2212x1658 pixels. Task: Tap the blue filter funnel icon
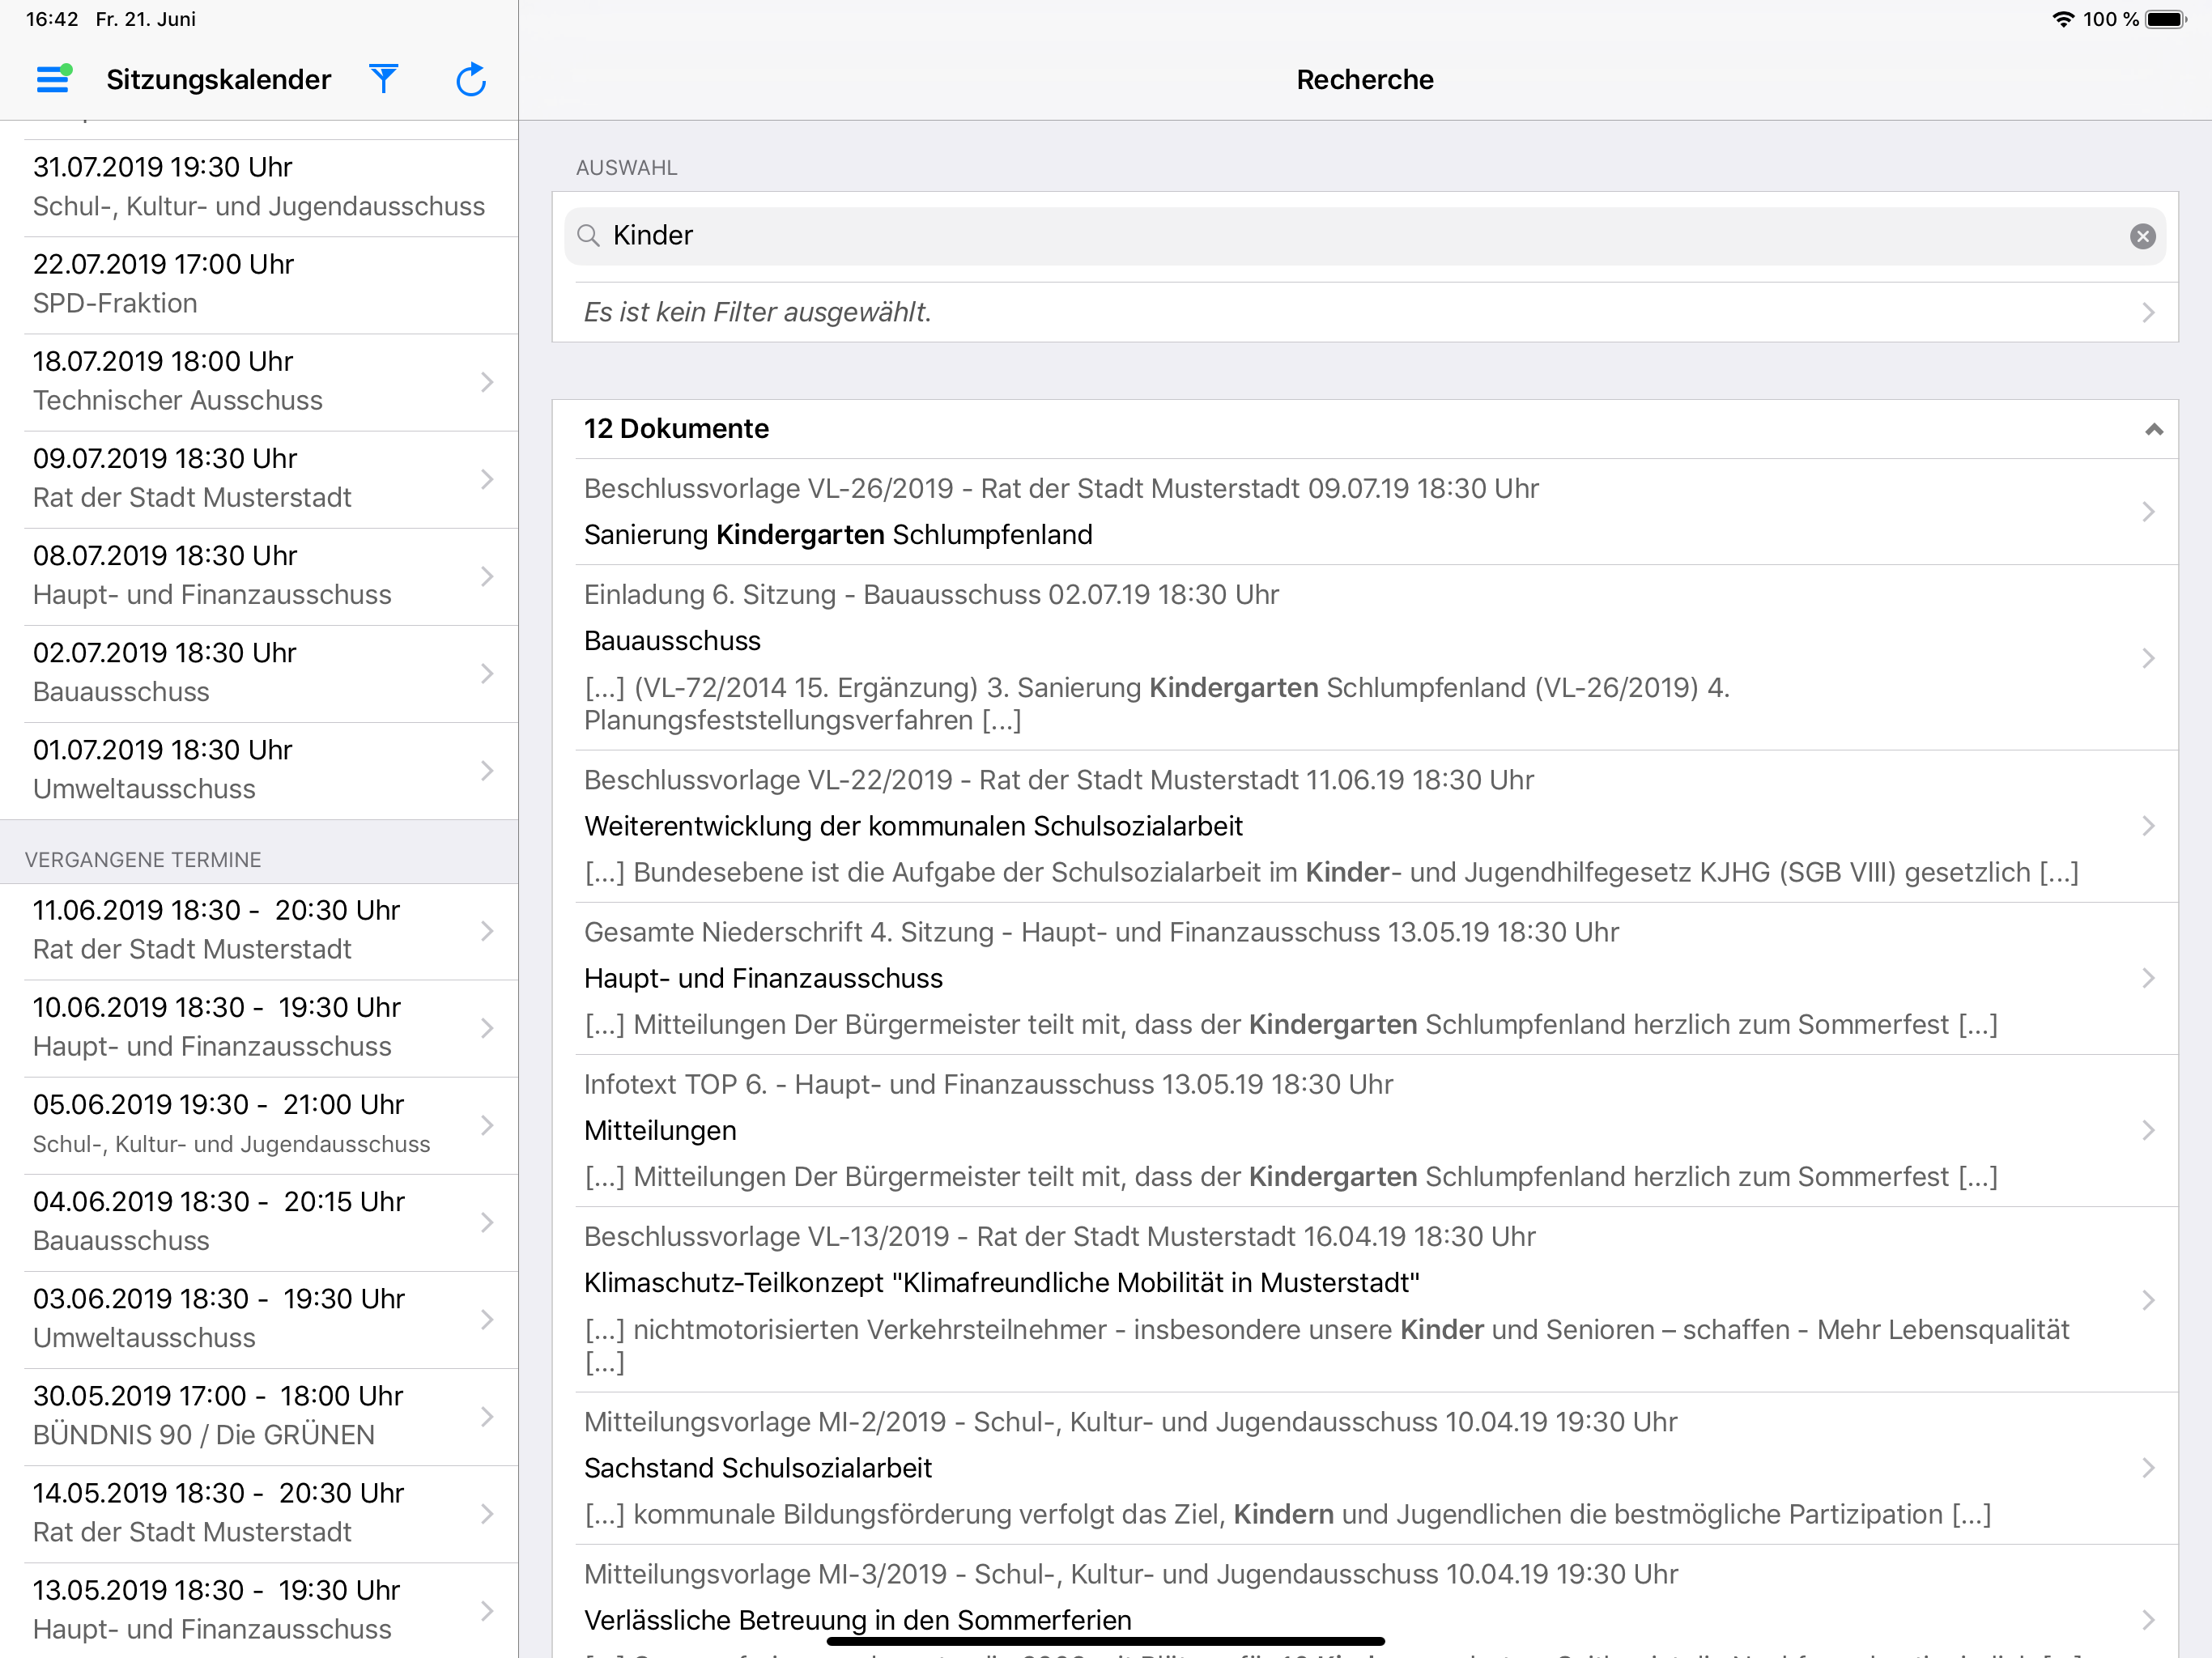[384, 79]
